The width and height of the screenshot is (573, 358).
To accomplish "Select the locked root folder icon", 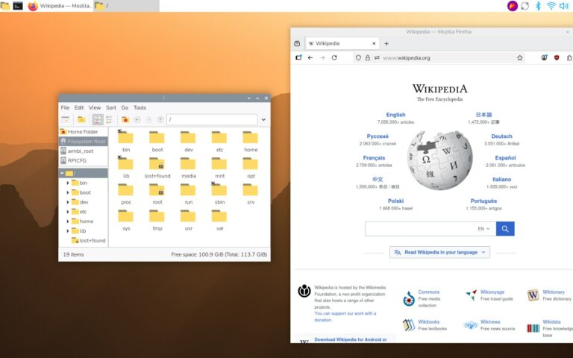I will click(157, 190).
